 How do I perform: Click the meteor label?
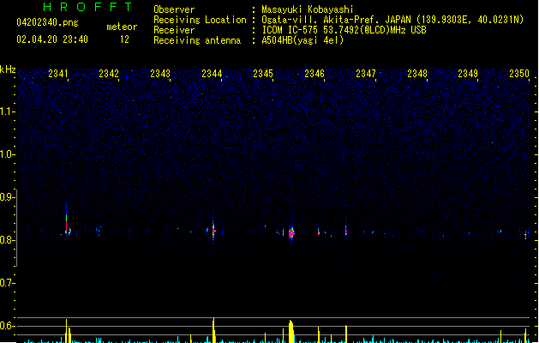122,27
